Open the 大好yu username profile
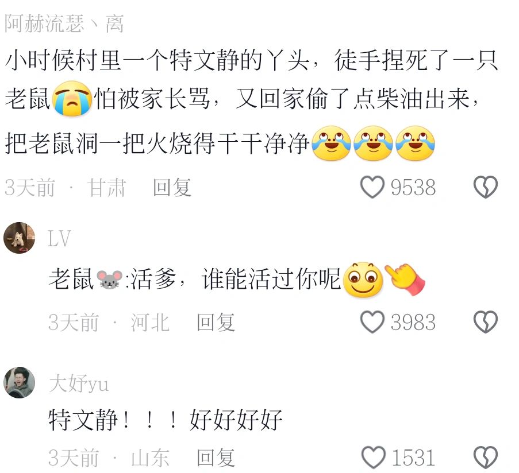Screen dimensions: 519x473 point(79,384)
